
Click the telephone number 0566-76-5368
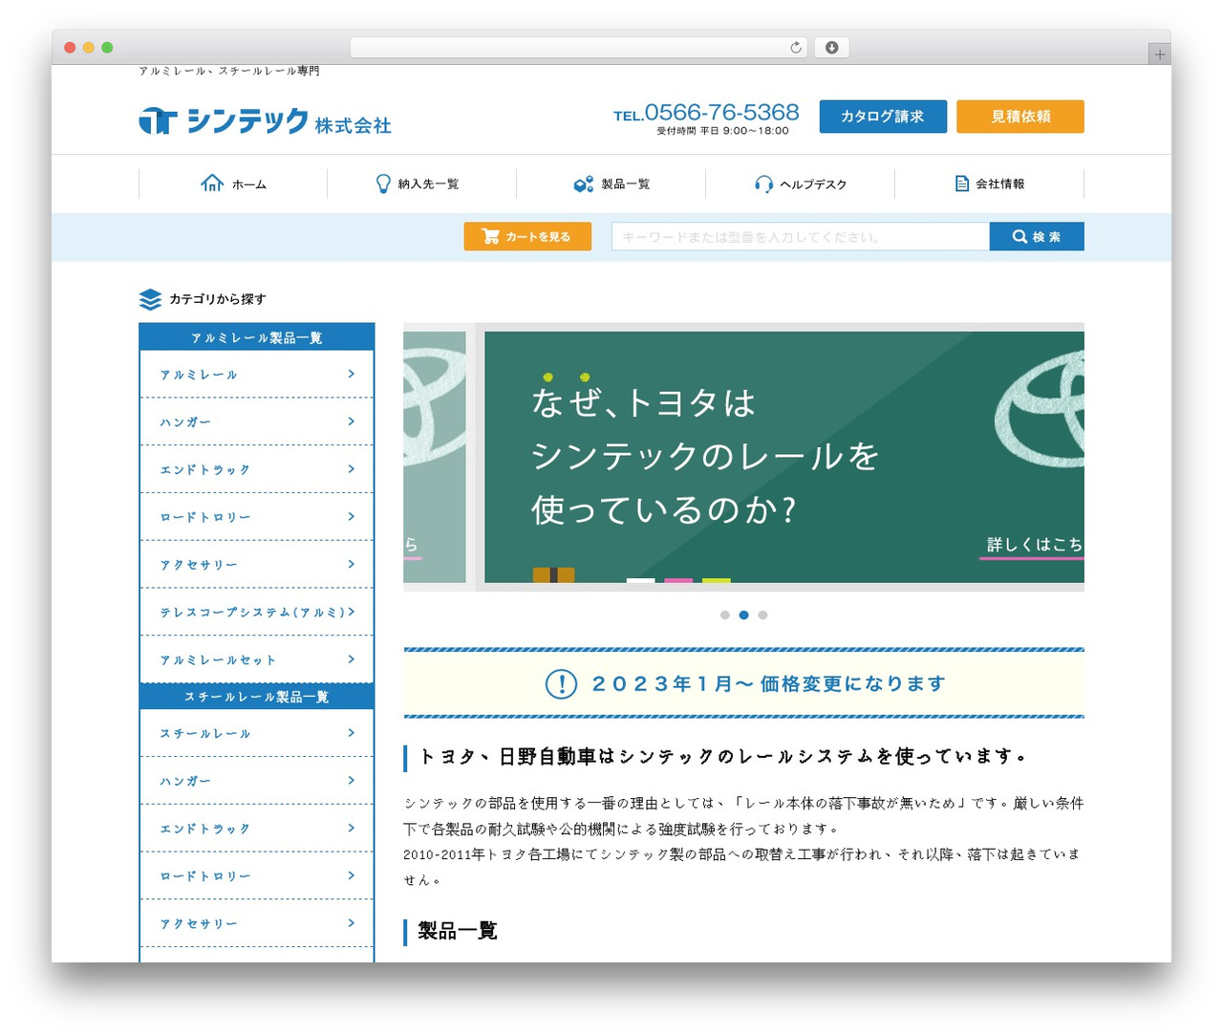721,113
